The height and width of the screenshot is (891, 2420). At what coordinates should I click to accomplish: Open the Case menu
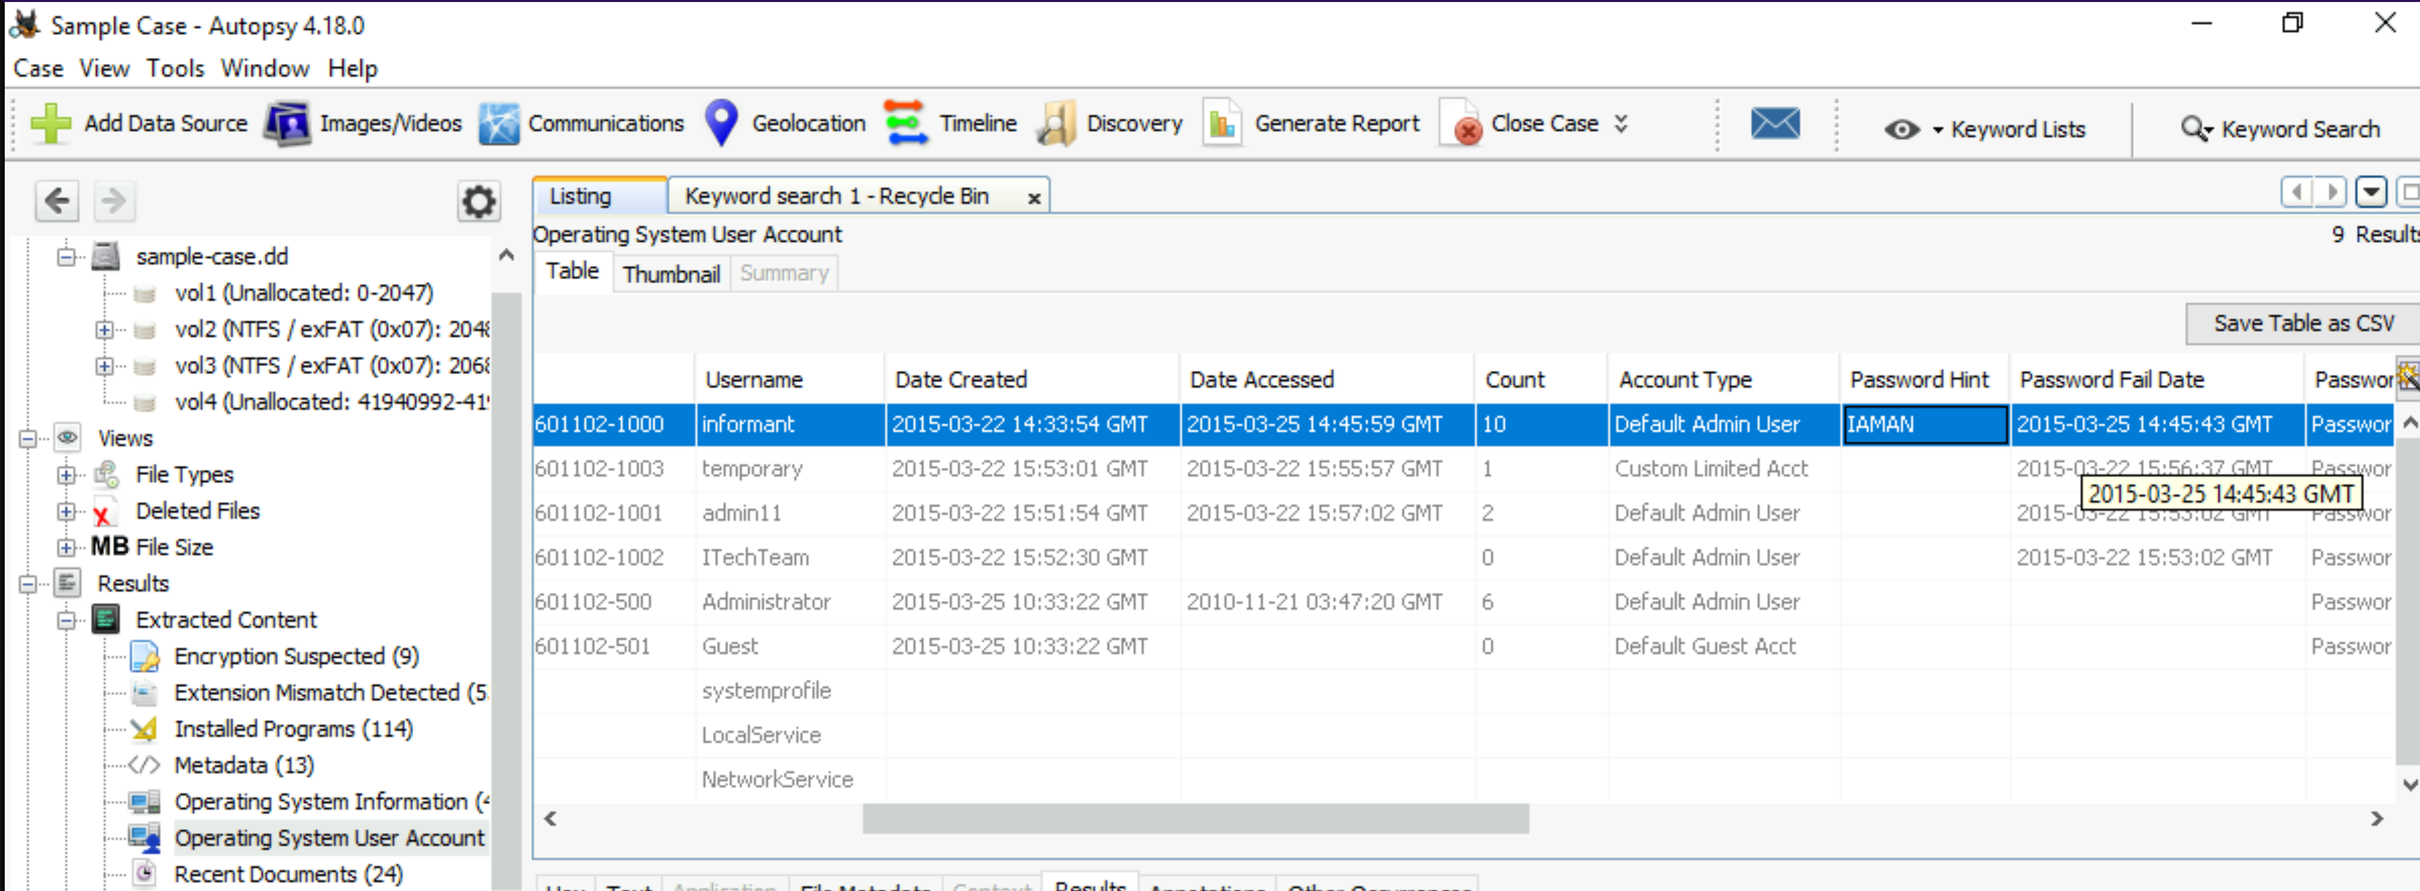click(x=38, y=69)
